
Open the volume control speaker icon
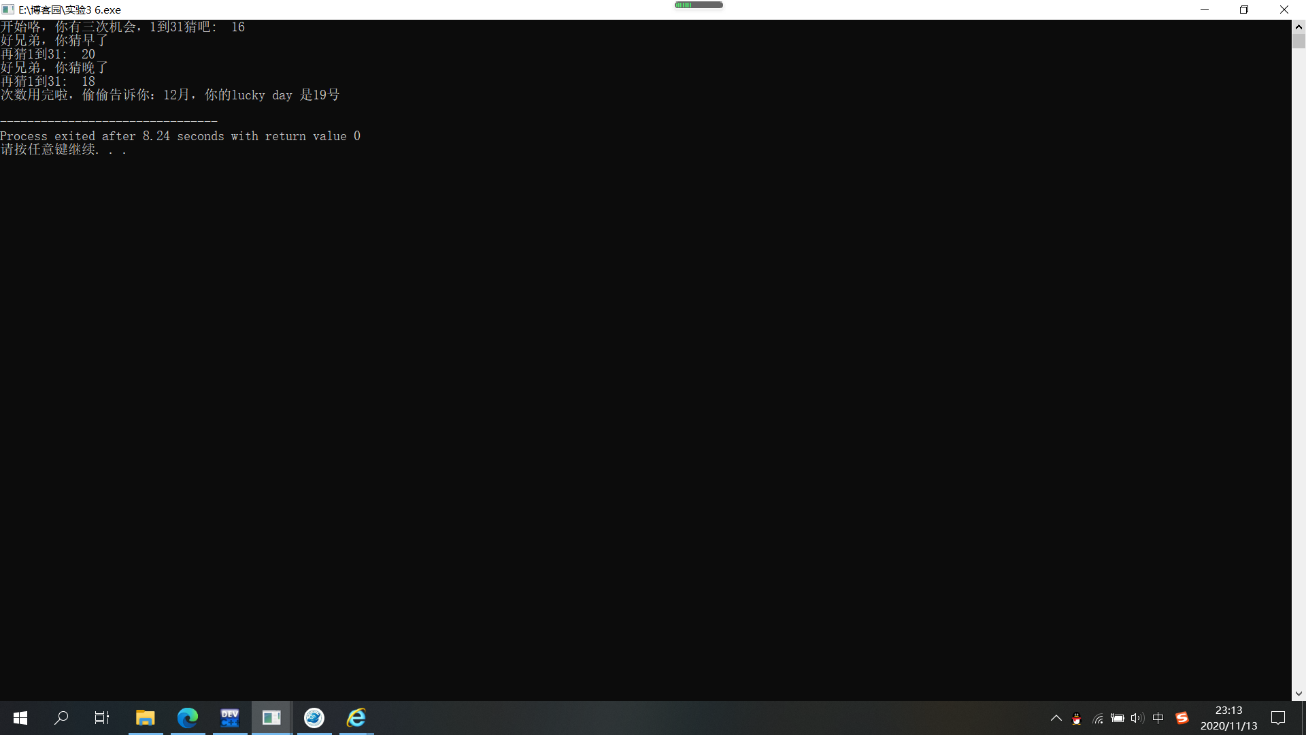click(1137, 718)
